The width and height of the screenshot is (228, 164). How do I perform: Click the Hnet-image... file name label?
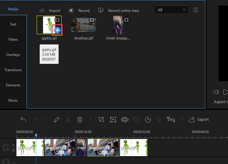[x=118, y=38]
